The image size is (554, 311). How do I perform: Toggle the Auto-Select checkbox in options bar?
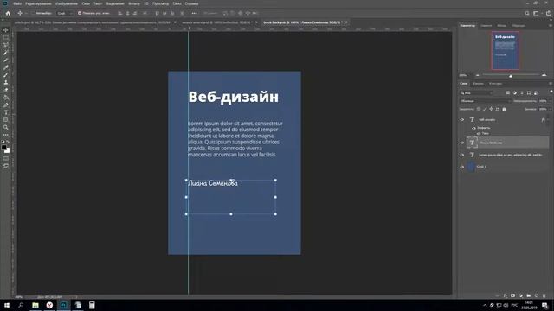tap(33, 14)
